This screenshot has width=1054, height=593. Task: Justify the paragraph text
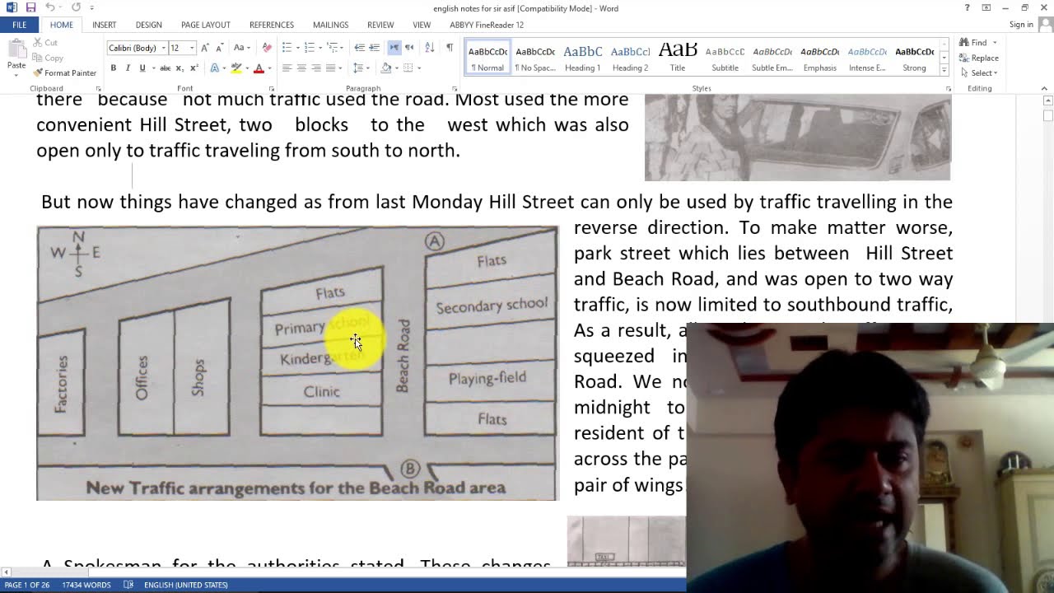[x=331, y=68]
